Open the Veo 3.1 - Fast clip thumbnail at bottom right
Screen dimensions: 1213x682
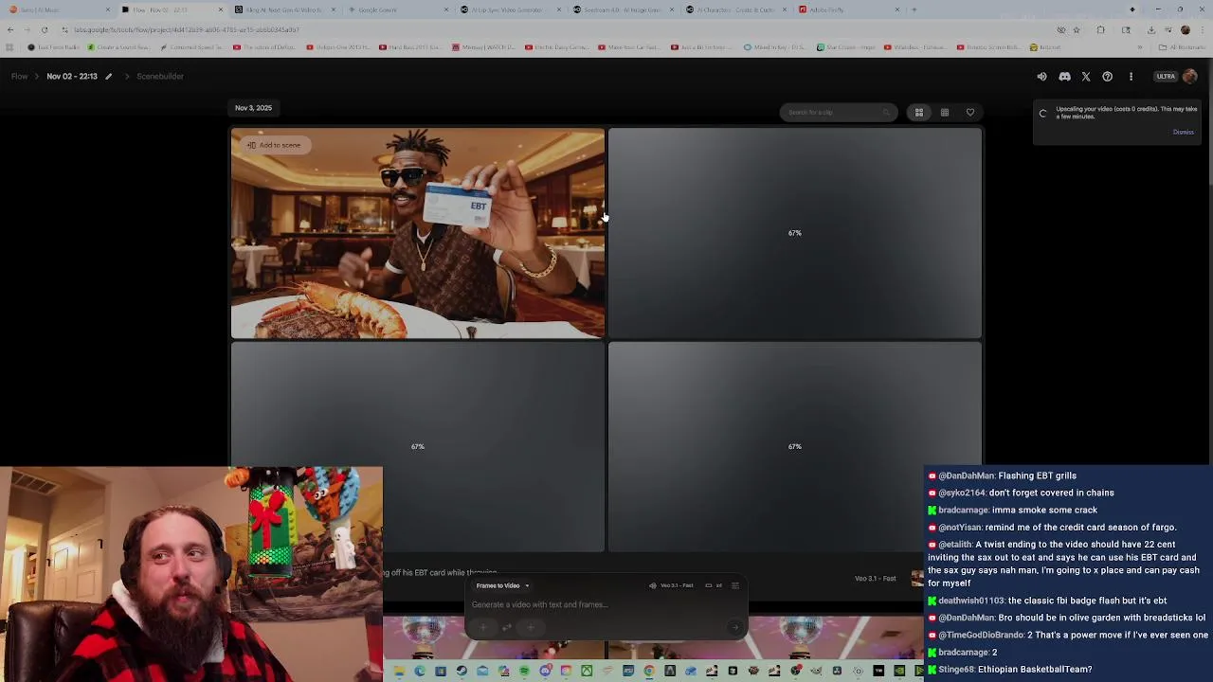(x=916, y=578)
